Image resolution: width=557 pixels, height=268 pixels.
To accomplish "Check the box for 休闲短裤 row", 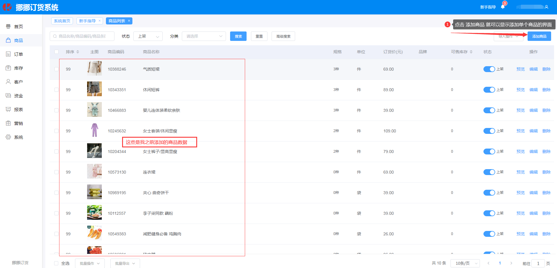I will (x=56, y=90).
